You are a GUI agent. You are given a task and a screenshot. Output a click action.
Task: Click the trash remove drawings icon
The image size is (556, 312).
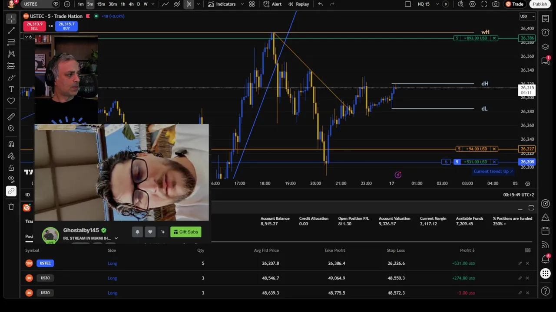point(11,207)
